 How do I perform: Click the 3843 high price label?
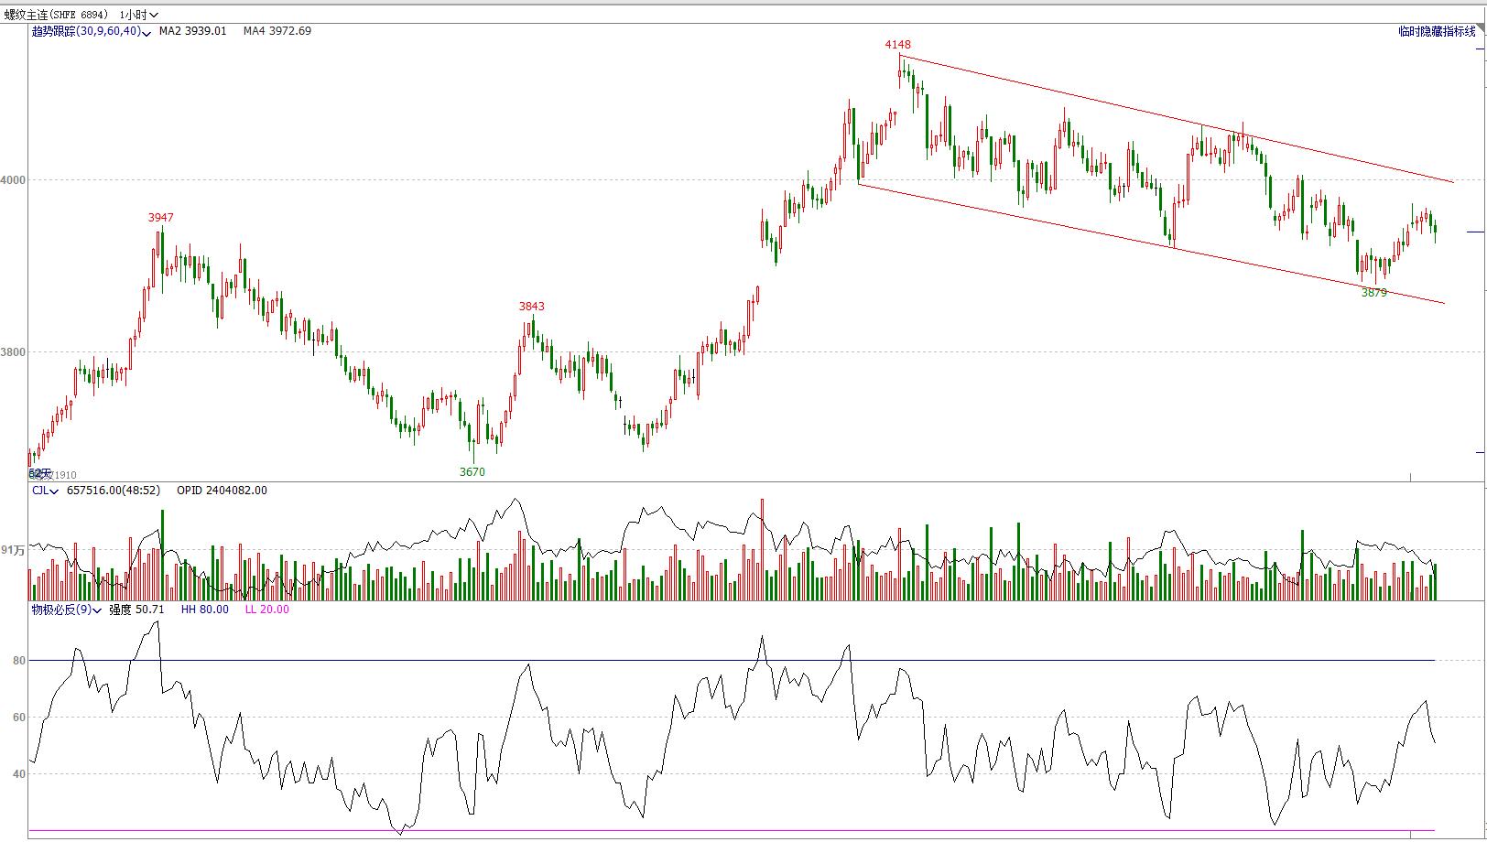coord(531,307)
